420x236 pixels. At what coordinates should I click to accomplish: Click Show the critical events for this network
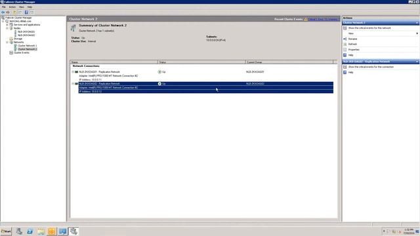pyautogui.click(x=369, y=28)
